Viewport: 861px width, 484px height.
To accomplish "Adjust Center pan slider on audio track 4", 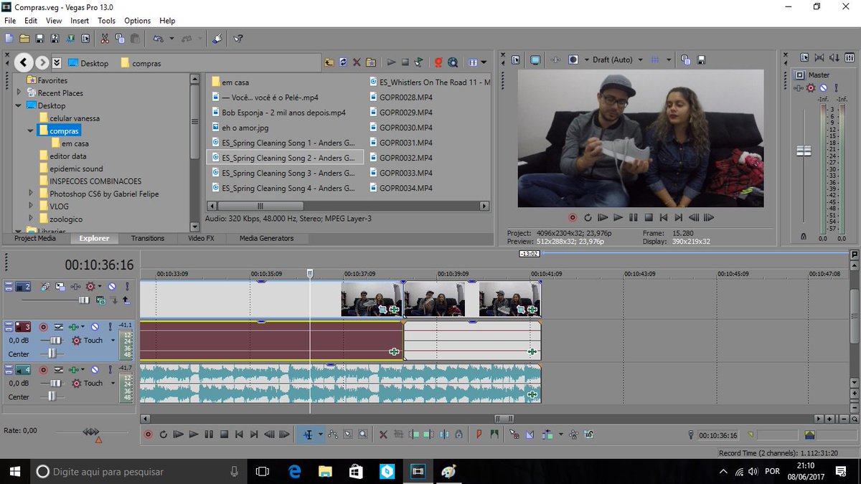I will pos(51,397).
